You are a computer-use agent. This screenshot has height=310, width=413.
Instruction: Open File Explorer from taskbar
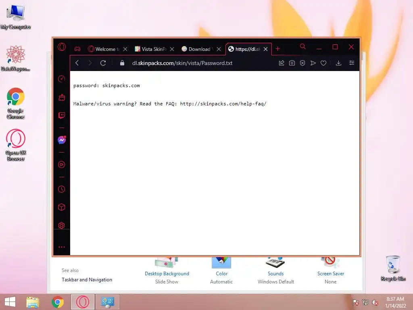tap(33, 302)
